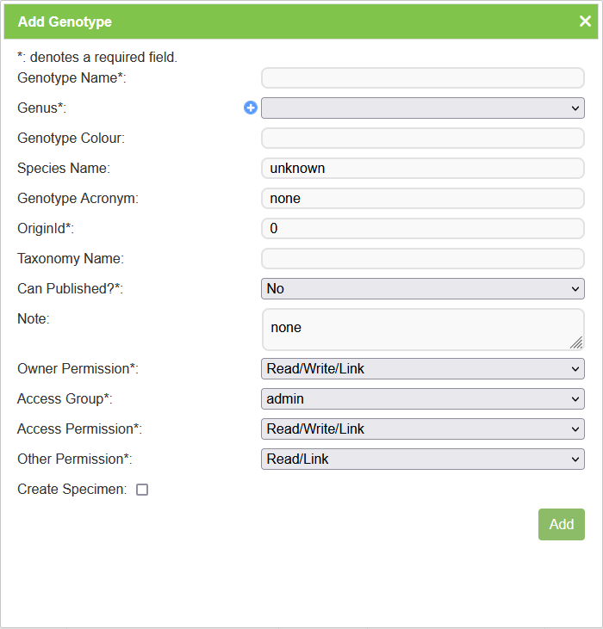Click the Genotype Colour input field
603x629 pixels.
coord(422,138)
